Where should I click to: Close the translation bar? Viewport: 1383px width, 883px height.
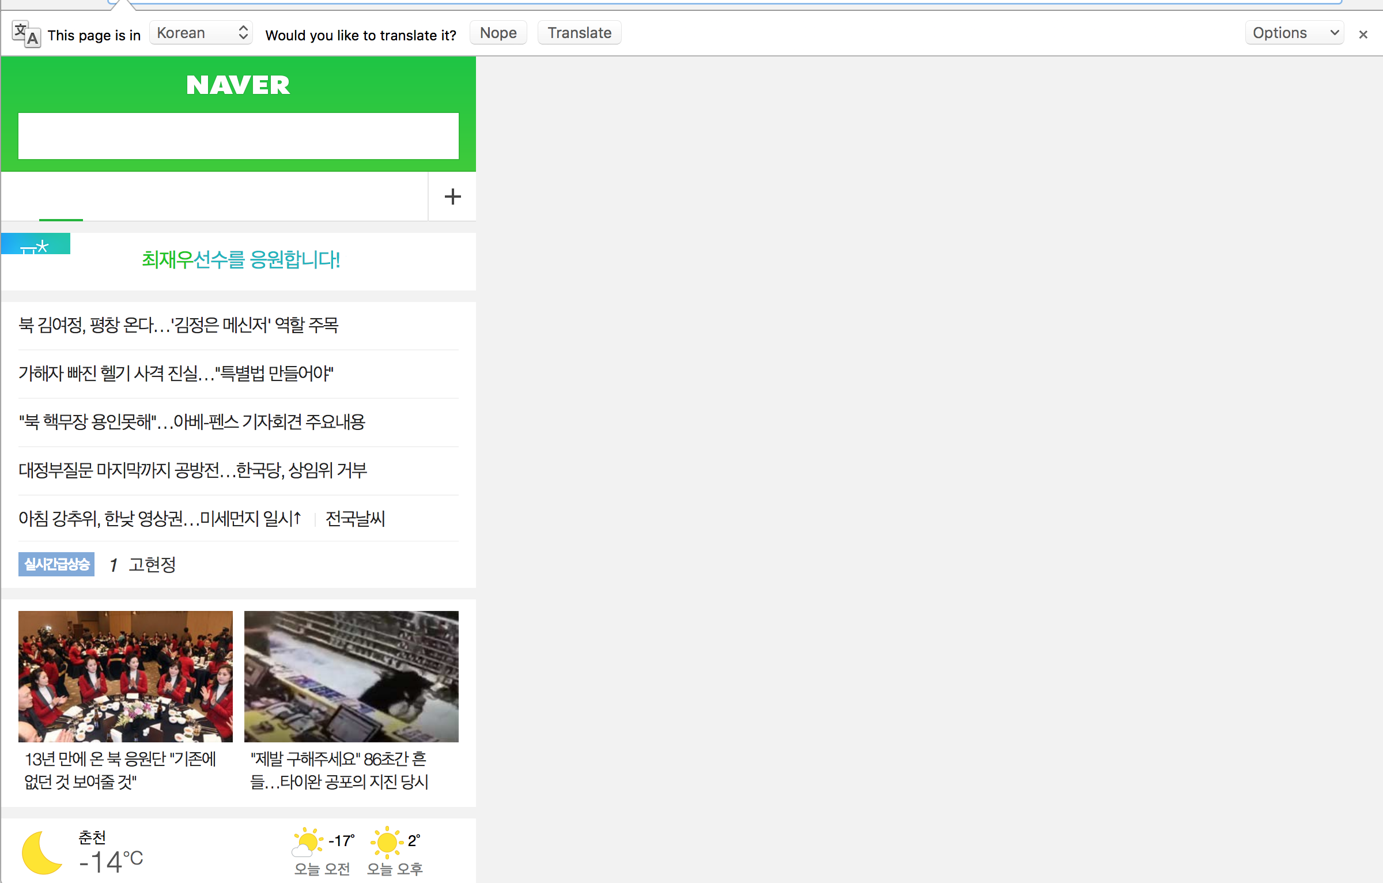1363,35
